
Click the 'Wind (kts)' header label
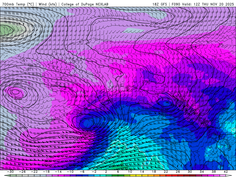pos(47,4)
